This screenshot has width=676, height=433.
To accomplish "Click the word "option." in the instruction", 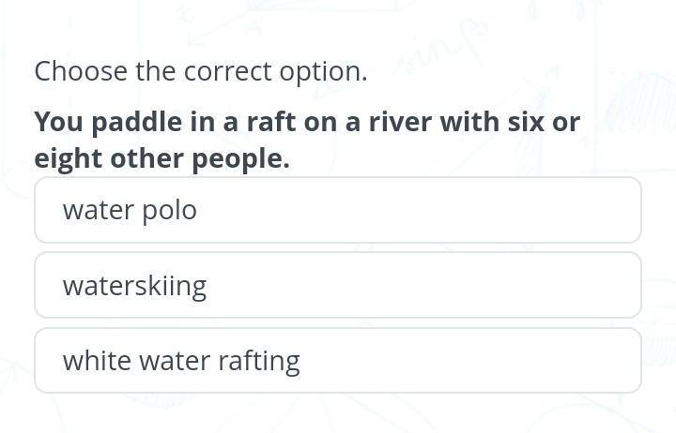I will tap(323, 71).
